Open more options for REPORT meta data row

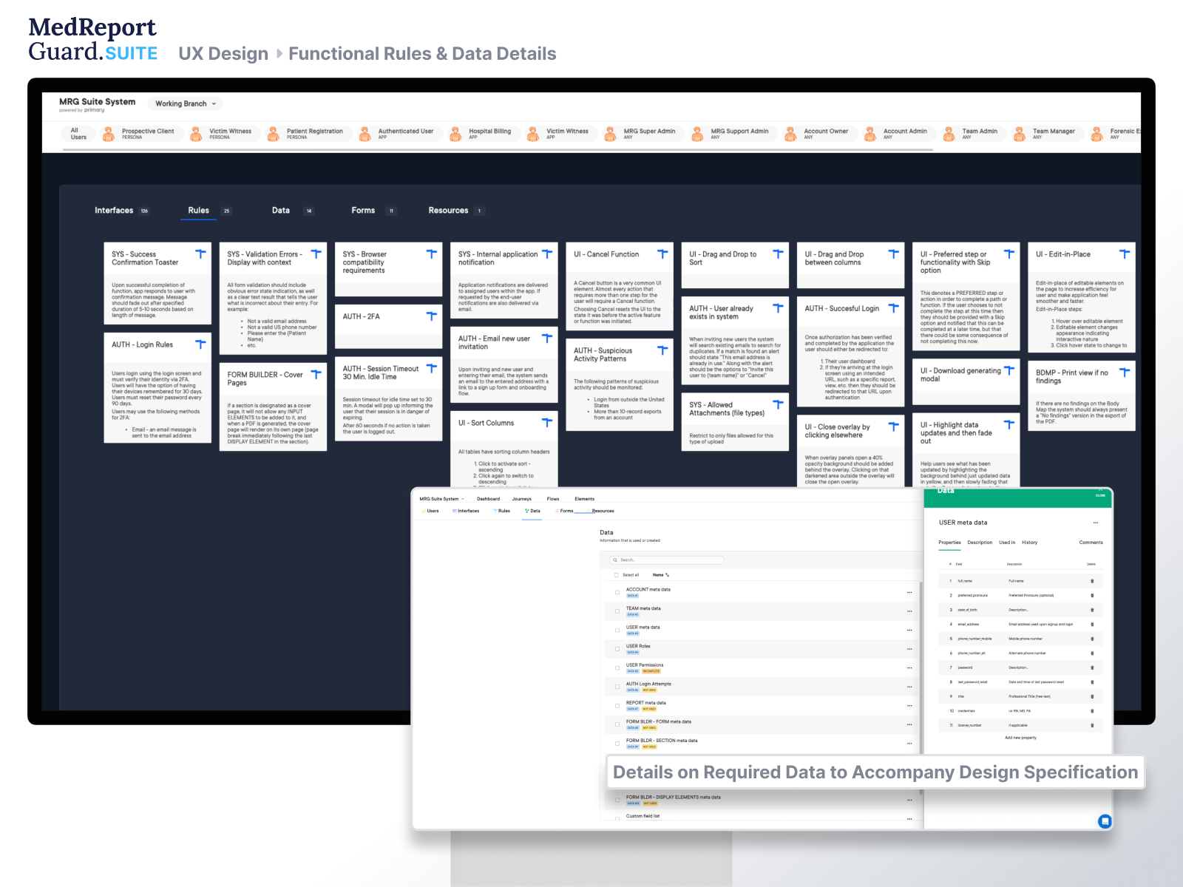[x=909, y=706]
